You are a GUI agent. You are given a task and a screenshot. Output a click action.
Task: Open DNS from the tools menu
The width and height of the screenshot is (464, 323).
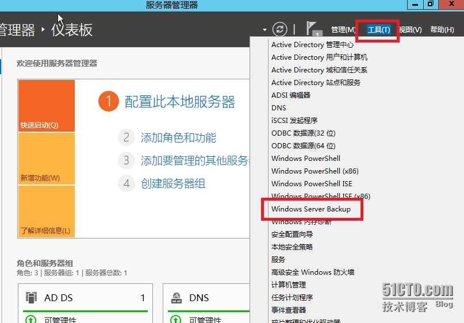(279, 108)
